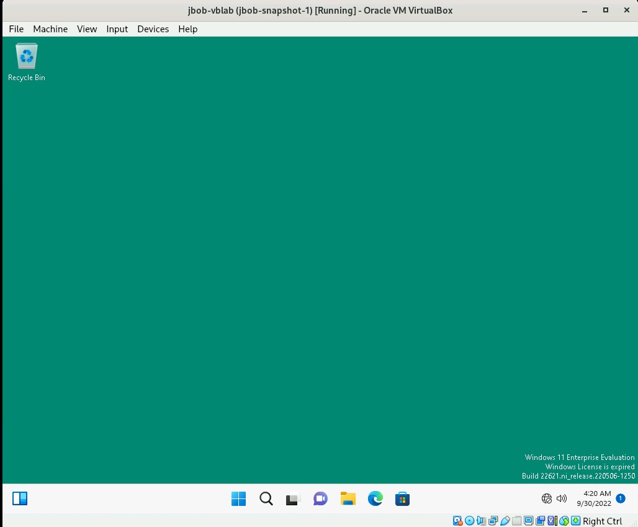
Task: Click the VirtualBox USB device status icon
Action: coord(505,521)
